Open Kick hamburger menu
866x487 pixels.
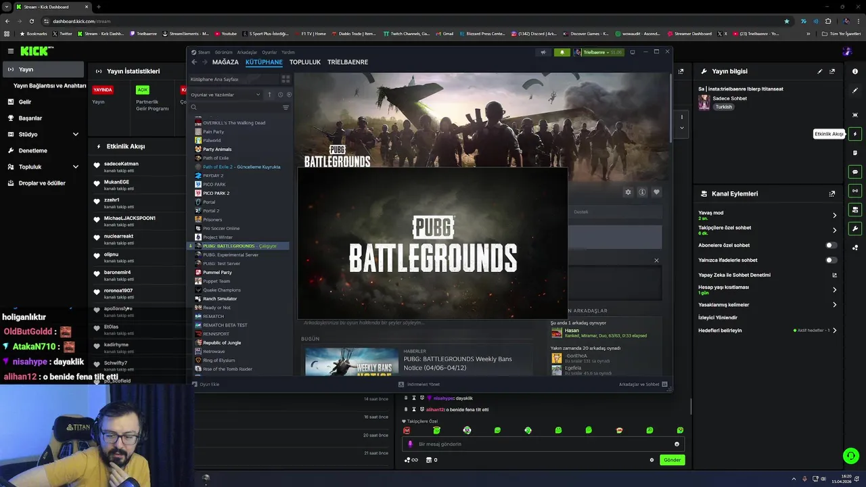click(x=10, y=51)
